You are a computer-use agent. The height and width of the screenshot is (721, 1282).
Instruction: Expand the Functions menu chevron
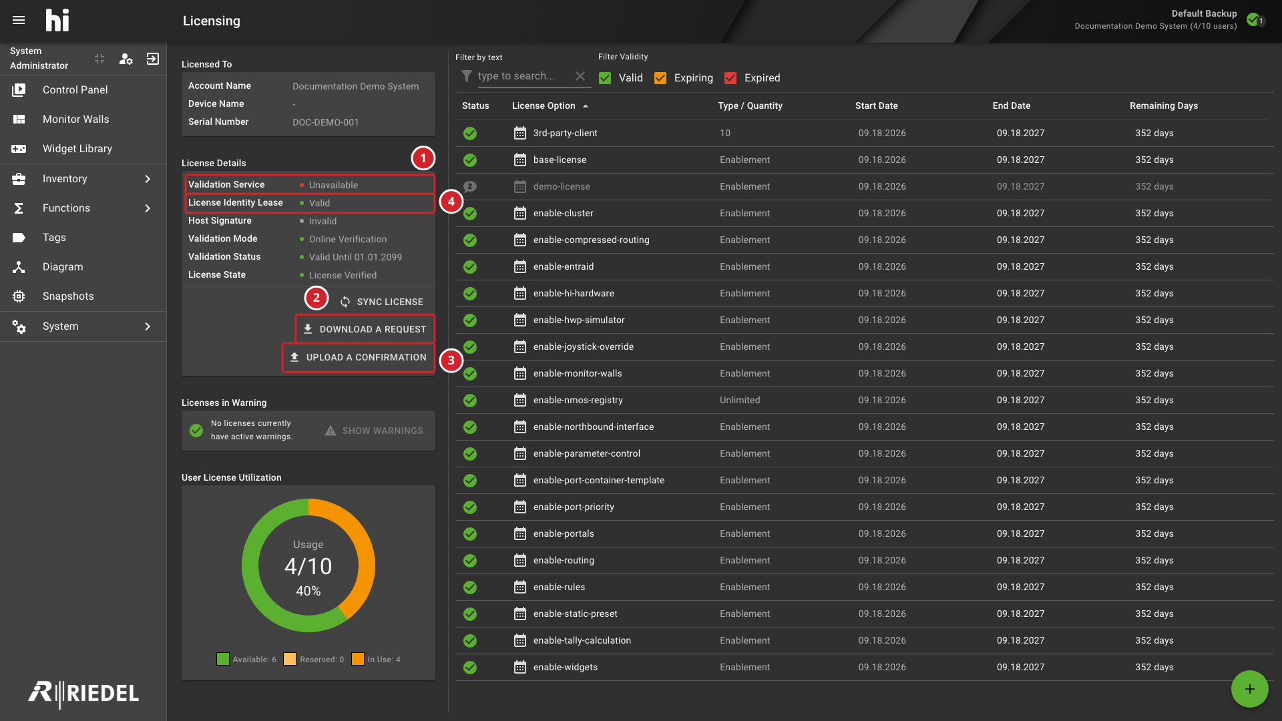(148, 208)
